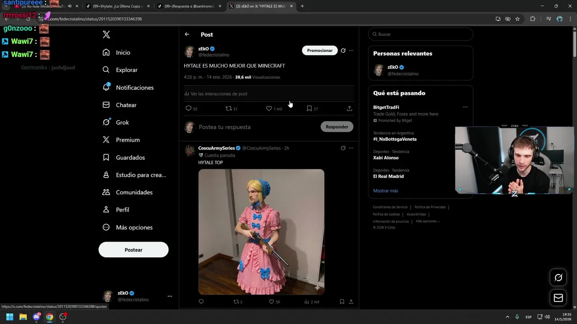Click the X logo in sidebar
Screen dimensions: 577x324
click(x=106, y=35)
